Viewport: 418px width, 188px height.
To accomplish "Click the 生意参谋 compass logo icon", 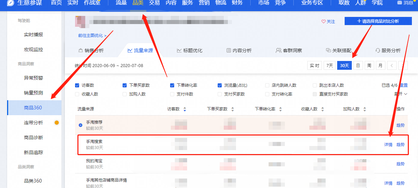I will 11,3.
